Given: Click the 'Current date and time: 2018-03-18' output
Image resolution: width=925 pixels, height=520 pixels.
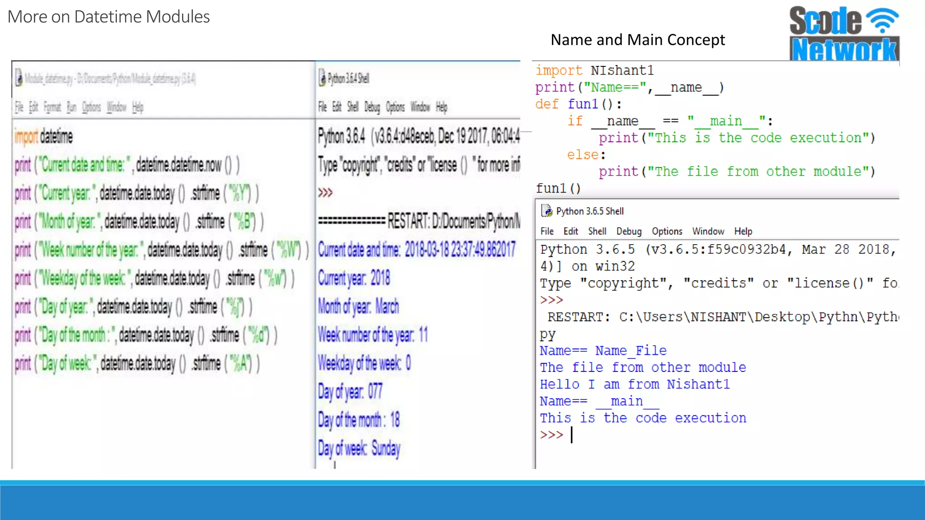Looking at the screenshot, I should (x=416, y=249).
